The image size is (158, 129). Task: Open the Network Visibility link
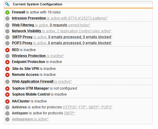[x=62, y=31]
